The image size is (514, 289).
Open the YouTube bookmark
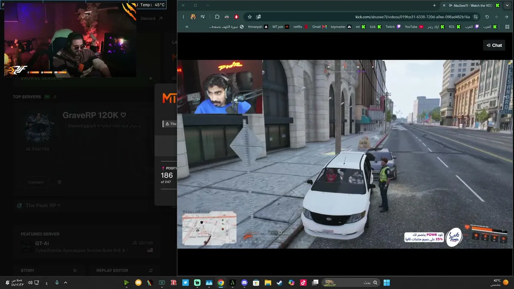point(414,27)
